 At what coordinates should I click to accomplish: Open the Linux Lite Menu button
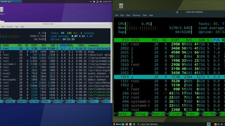(117, 124)
